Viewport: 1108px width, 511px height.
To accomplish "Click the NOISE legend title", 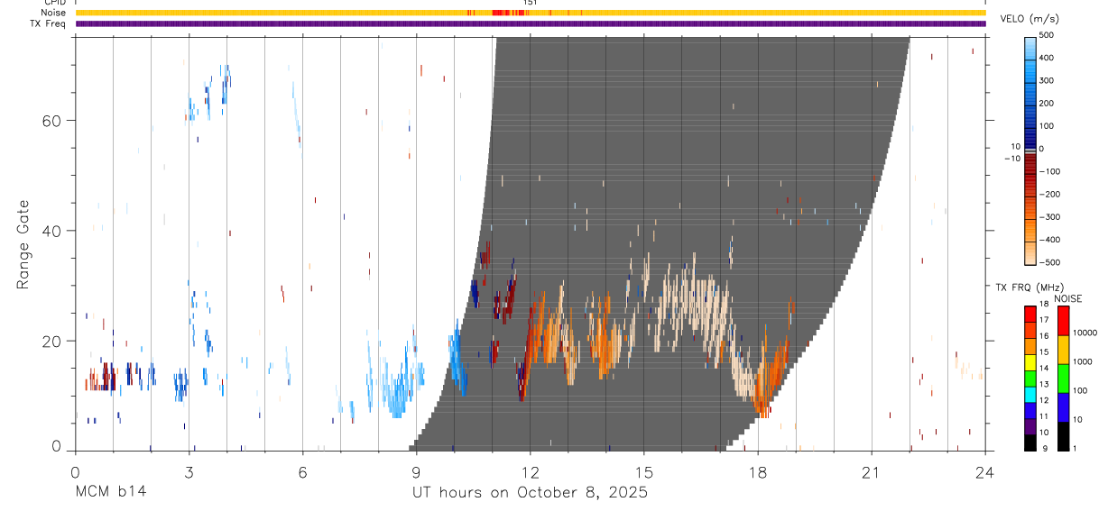I will click(1067, 298).
